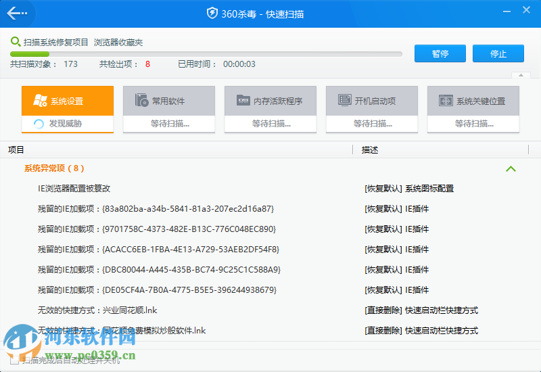Minimize the 360杀毒 window
Image resolution: width=541 pixels, height=372 pixels.
coord(507,11)
